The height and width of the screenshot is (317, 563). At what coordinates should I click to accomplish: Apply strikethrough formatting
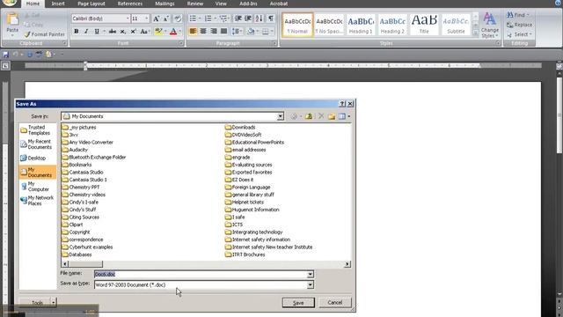point(113,32)
